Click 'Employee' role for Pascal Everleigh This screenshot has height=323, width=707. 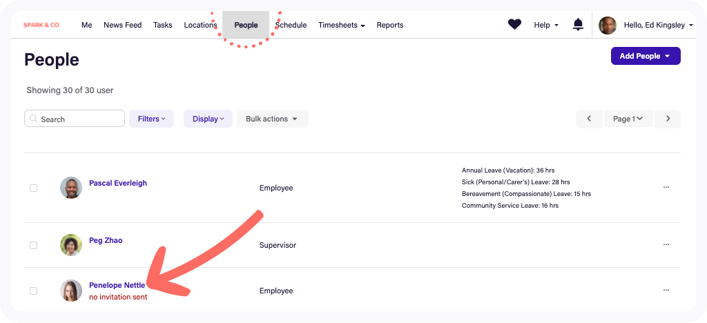click(276, 188)
